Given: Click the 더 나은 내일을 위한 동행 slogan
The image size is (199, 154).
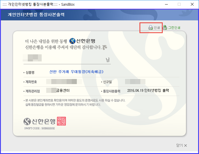Looking at the screenshot, I should 46,41.
